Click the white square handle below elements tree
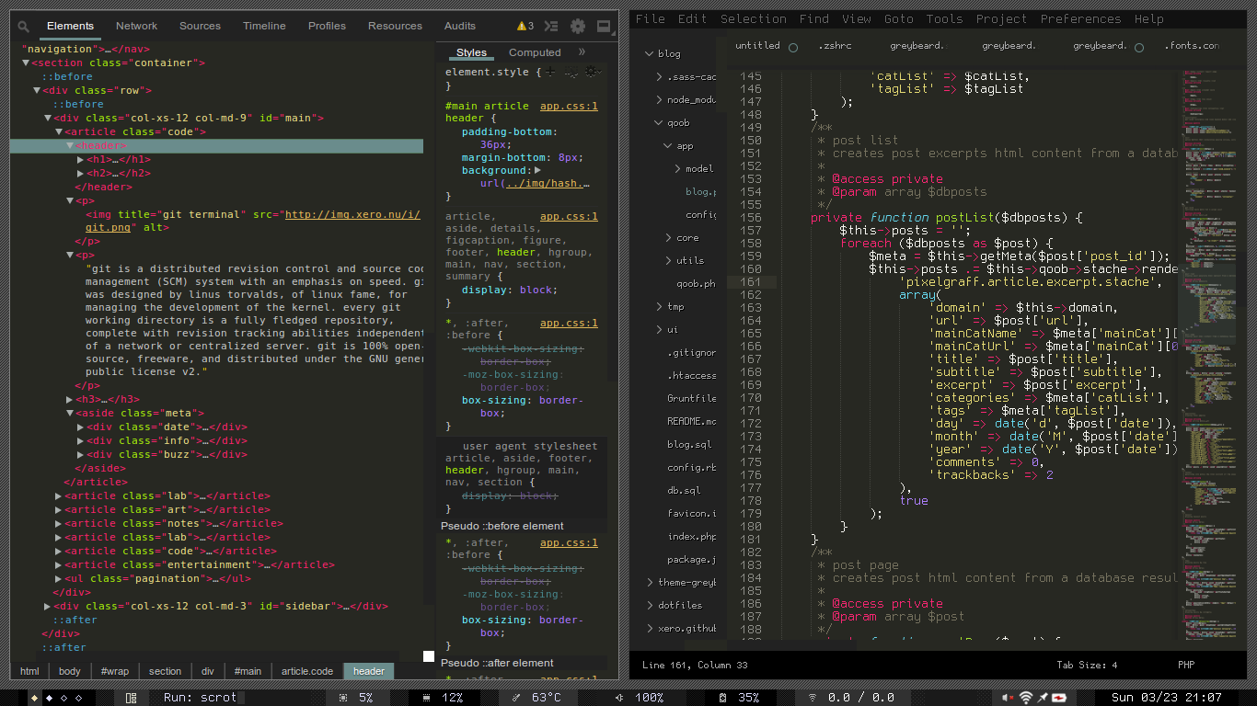This screenshot has height=706, width=1257. click(x=428, y=655)
